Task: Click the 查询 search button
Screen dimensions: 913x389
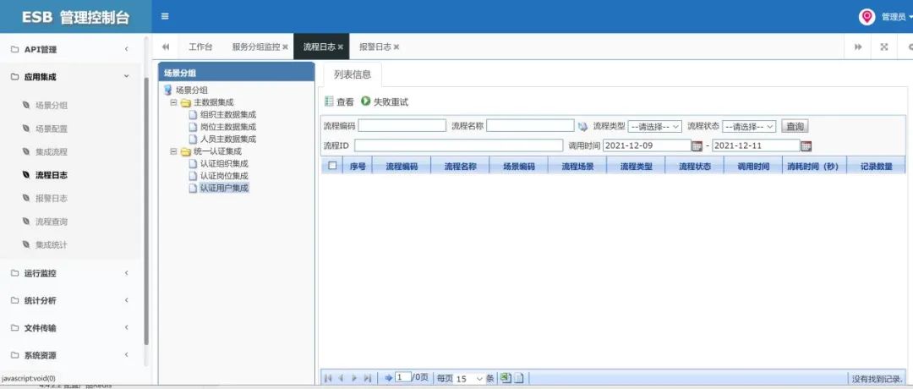Action: tap(795, 126)
